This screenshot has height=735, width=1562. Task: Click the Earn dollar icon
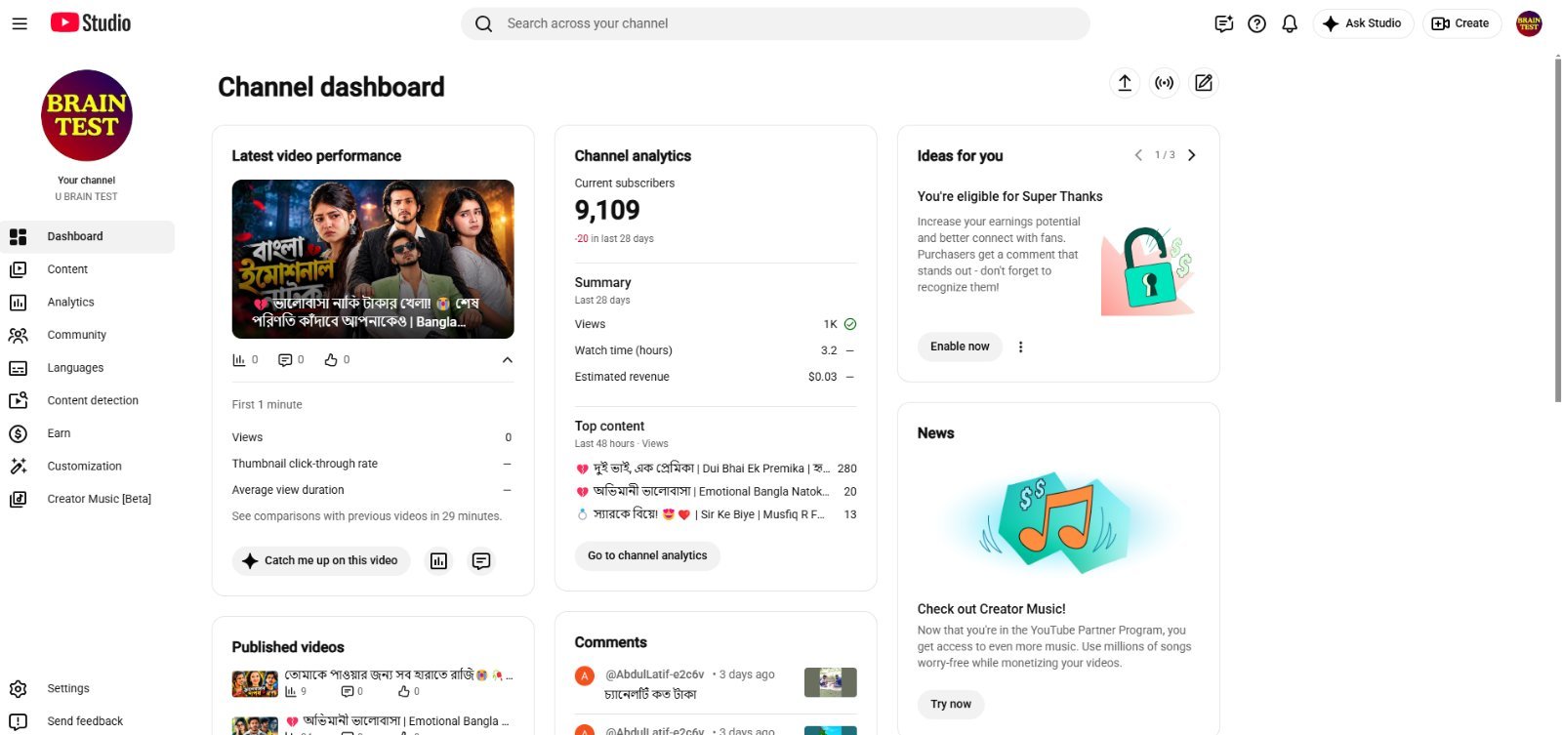(18, 433)
